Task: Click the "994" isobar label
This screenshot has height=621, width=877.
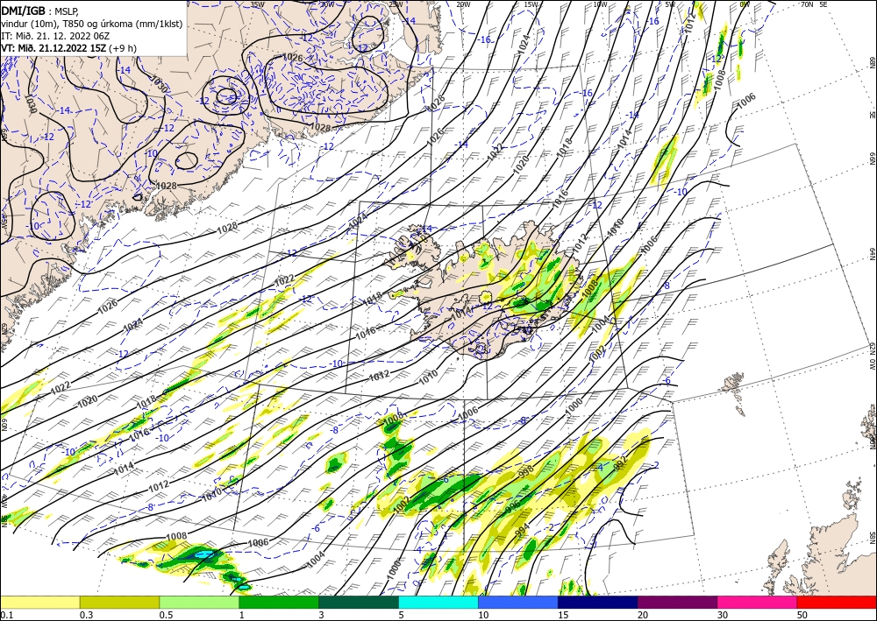Action: click(522, 530)
